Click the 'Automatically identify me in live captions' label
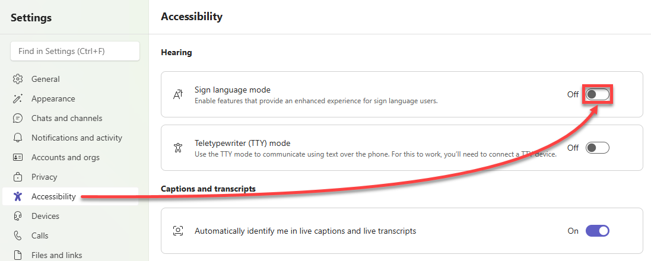 pyautogui.click(x=305, y=231)
